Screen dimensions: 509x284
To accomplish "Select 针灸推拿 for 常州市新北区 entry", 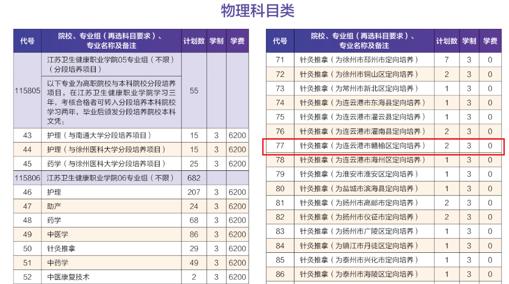I will (359, 88).
